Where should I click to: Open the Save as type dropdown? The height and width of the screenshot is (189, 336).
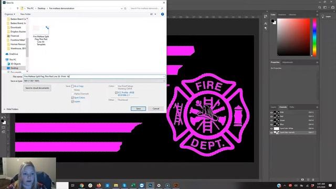point(94,81)
